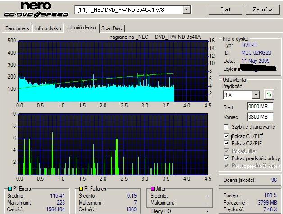
Task: Click the Prędkość 7.46 X value
Action: coord(270,209)
